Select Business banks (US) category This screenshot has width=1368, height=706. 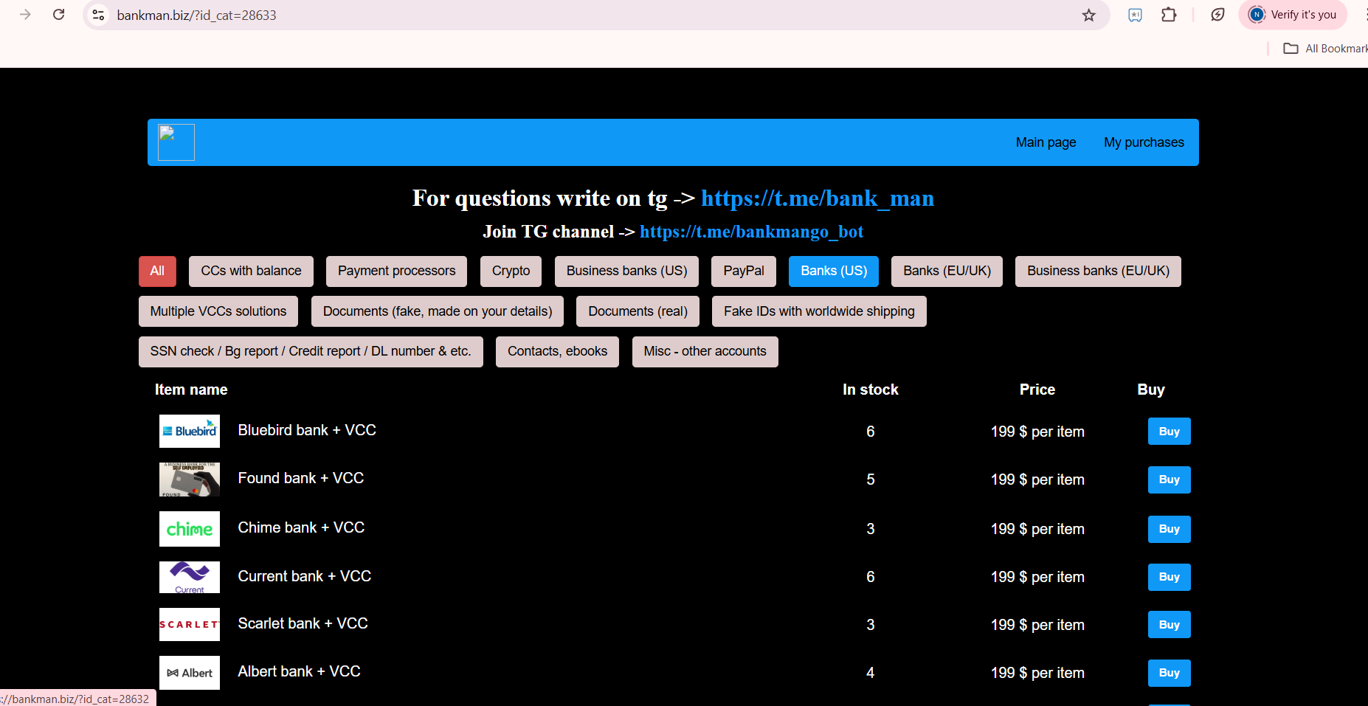coord(626,271)
